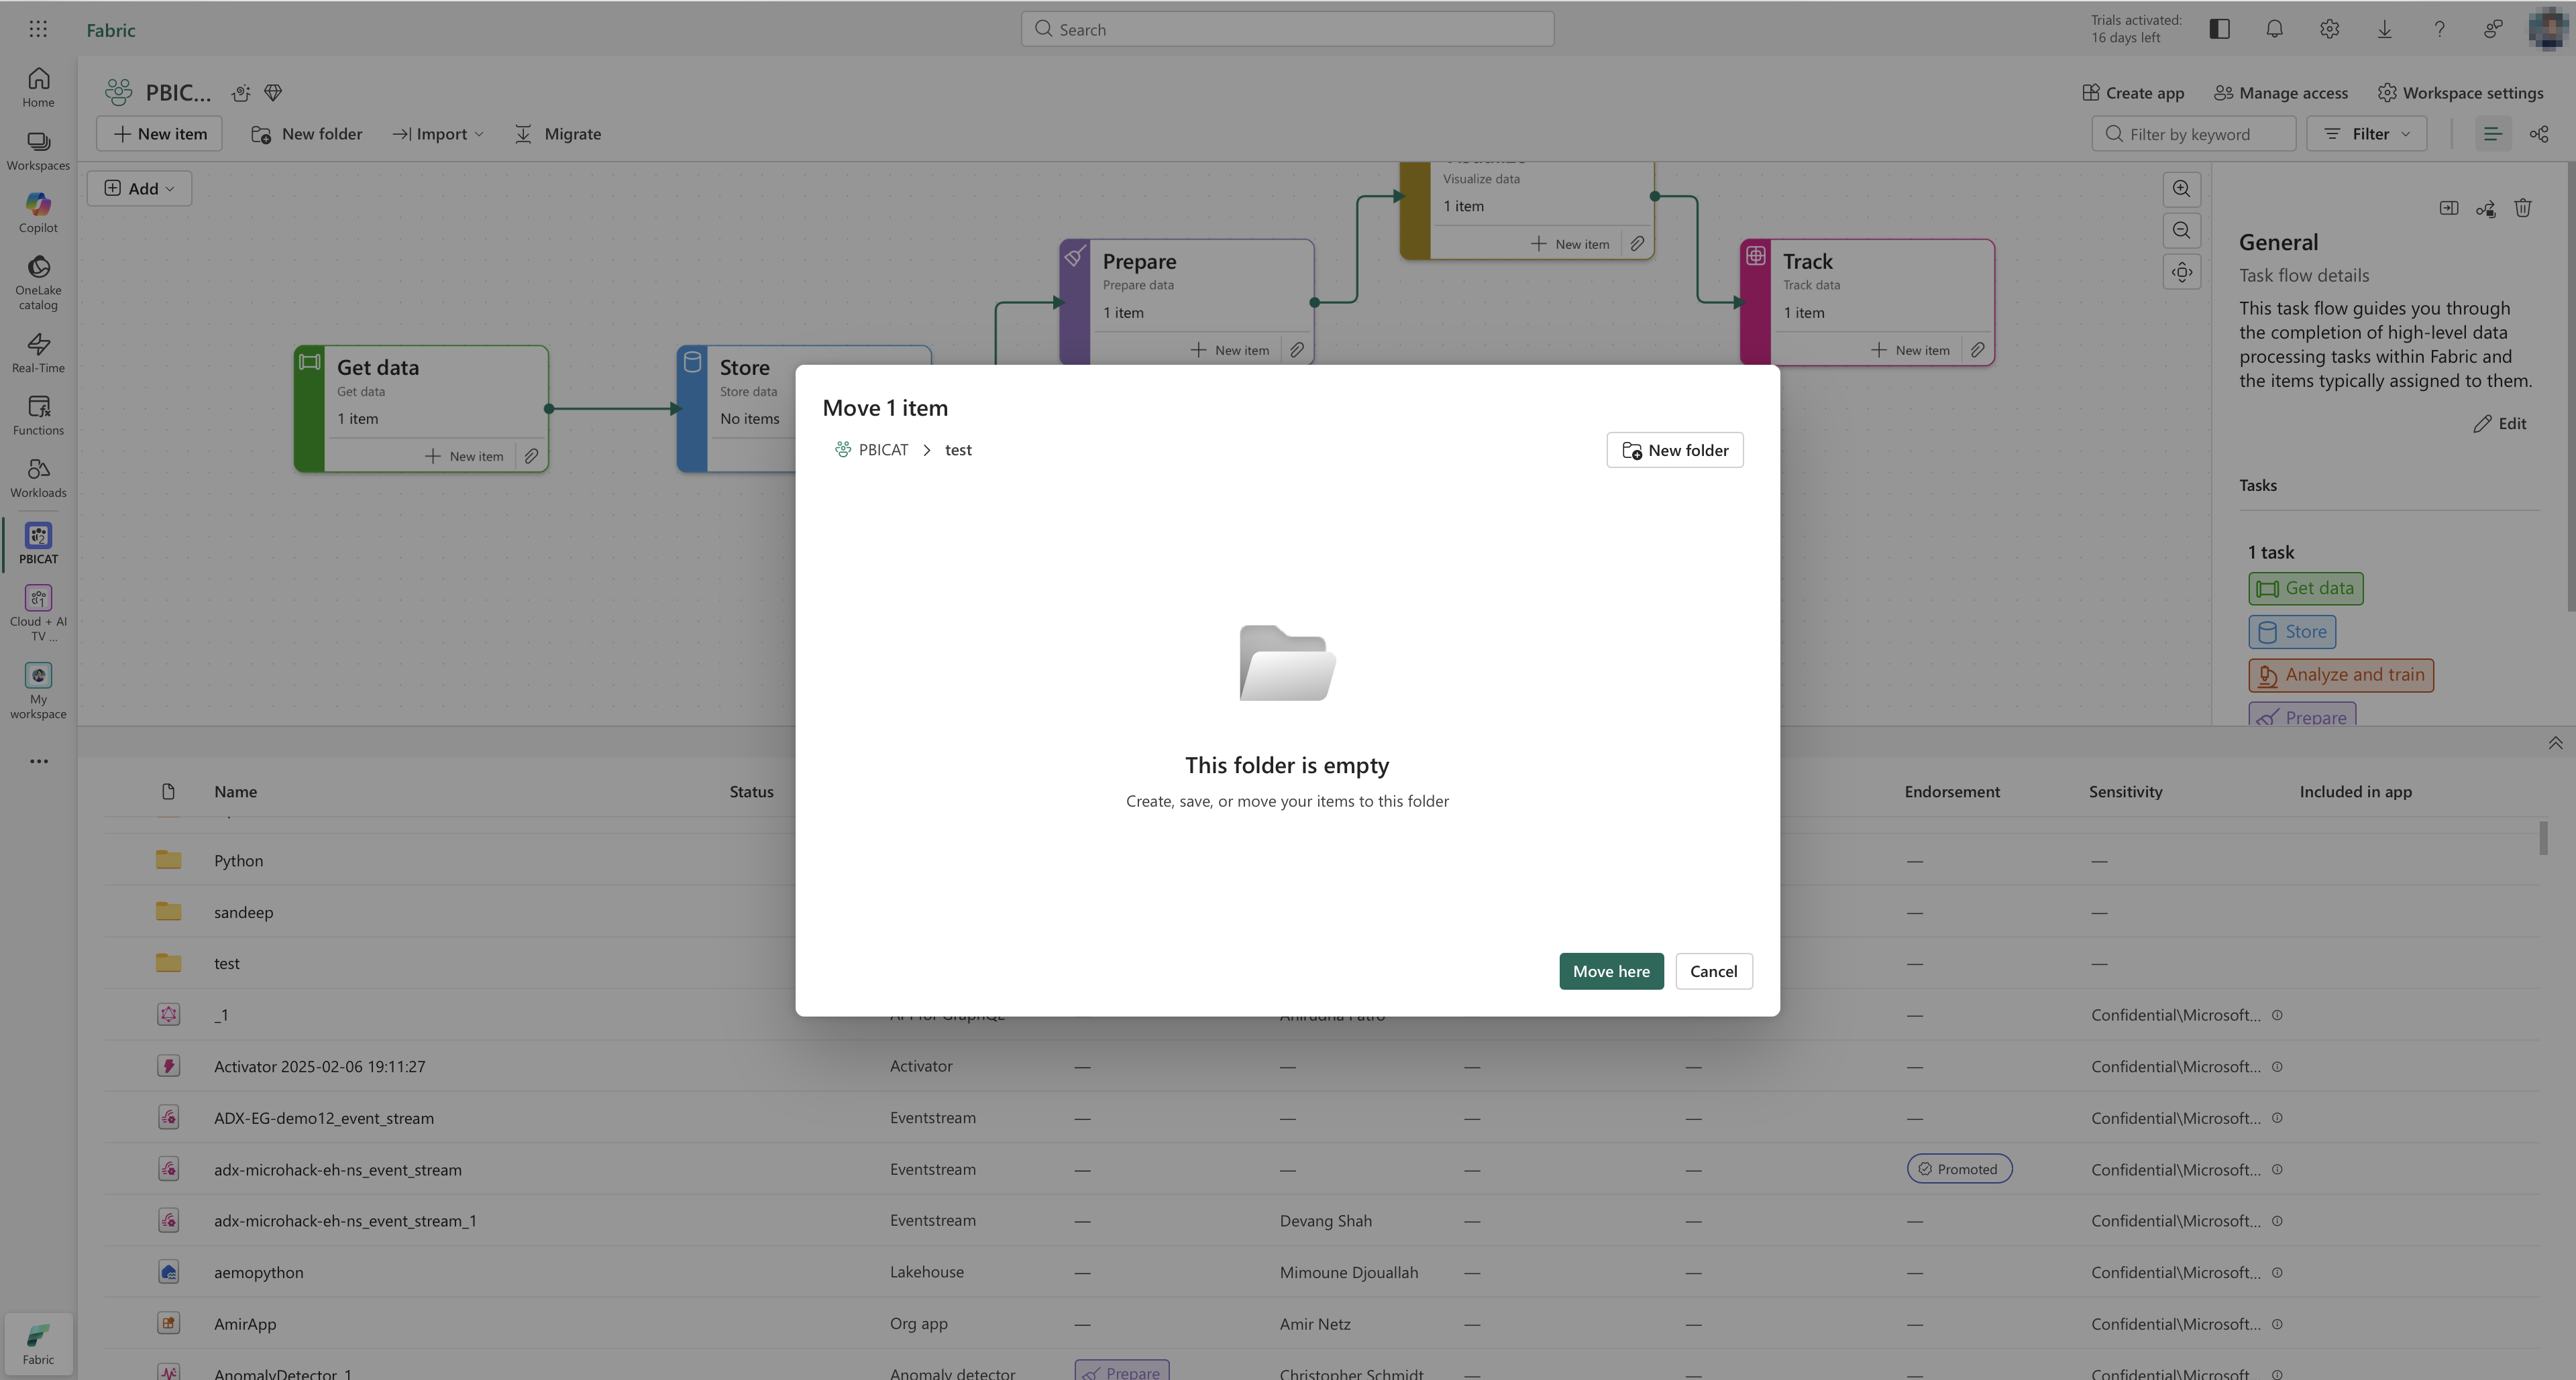Attach item to Track task
The image size is (2576, 1380).
pos(1977,350)
